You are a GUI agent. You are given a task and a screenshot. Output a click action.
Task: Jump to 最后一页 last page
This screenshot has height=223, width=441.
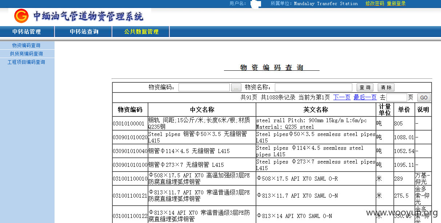(365, 98)
